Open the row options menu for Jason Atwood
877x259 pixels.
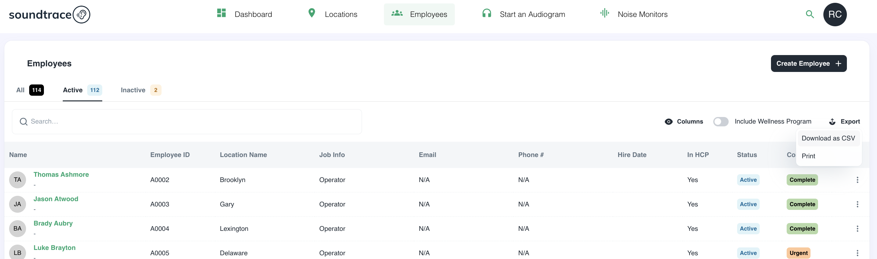[857, 204]
